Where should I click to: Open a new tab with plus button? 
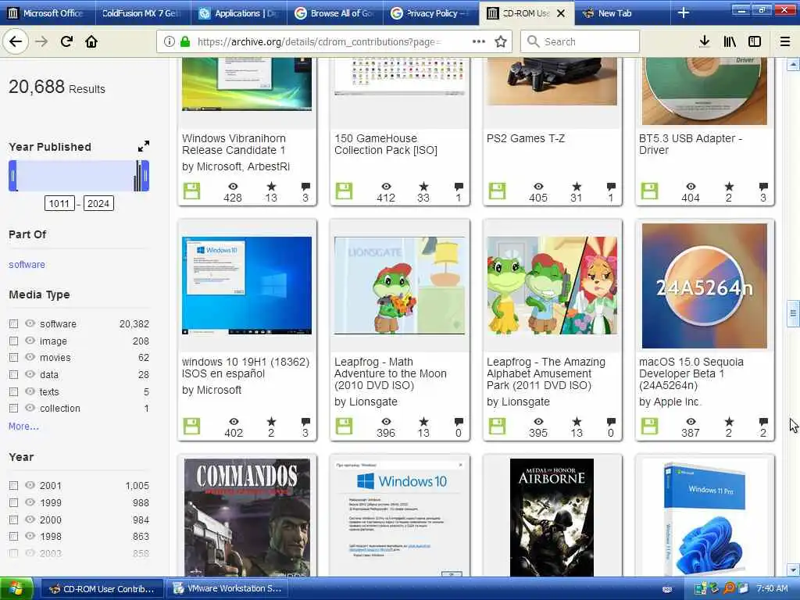coord(683,13)
